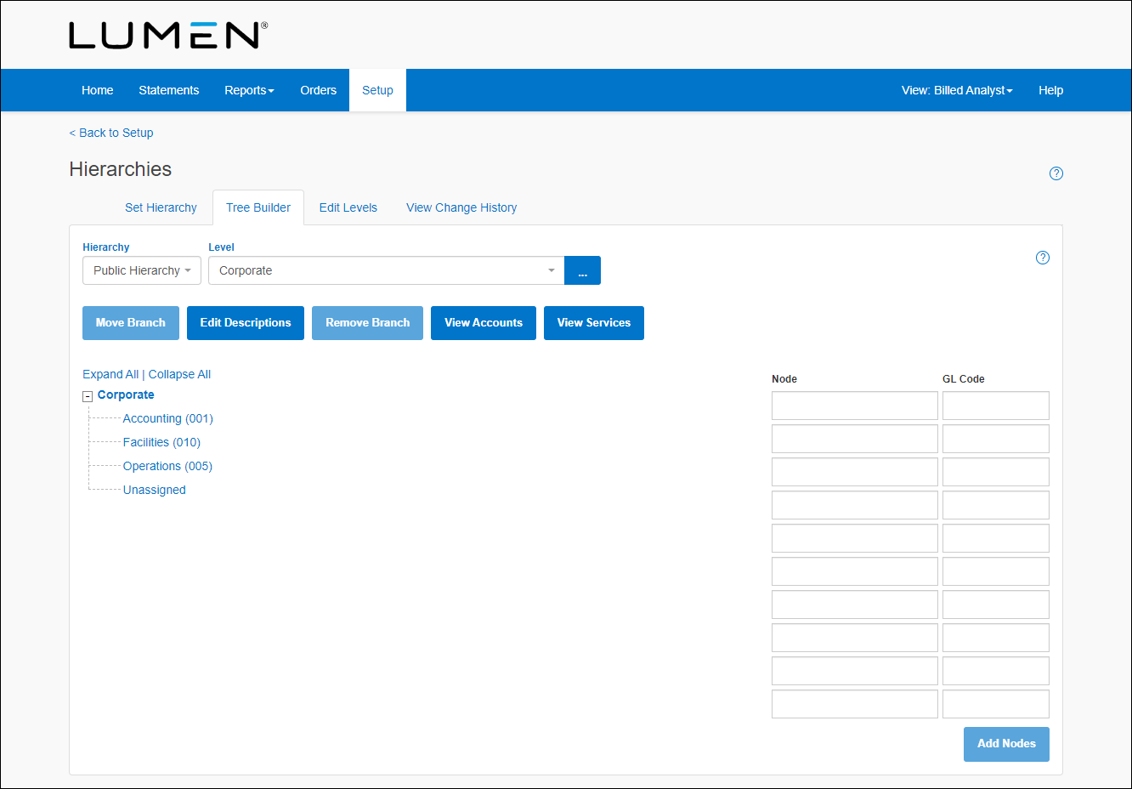Click the View Accounts button

(x=483, y=323)
